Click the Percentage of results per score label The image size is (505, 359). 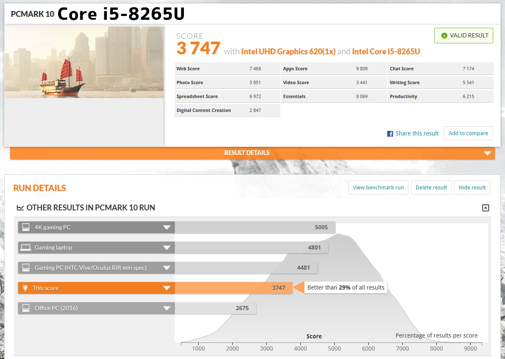(x=436, y=335)
